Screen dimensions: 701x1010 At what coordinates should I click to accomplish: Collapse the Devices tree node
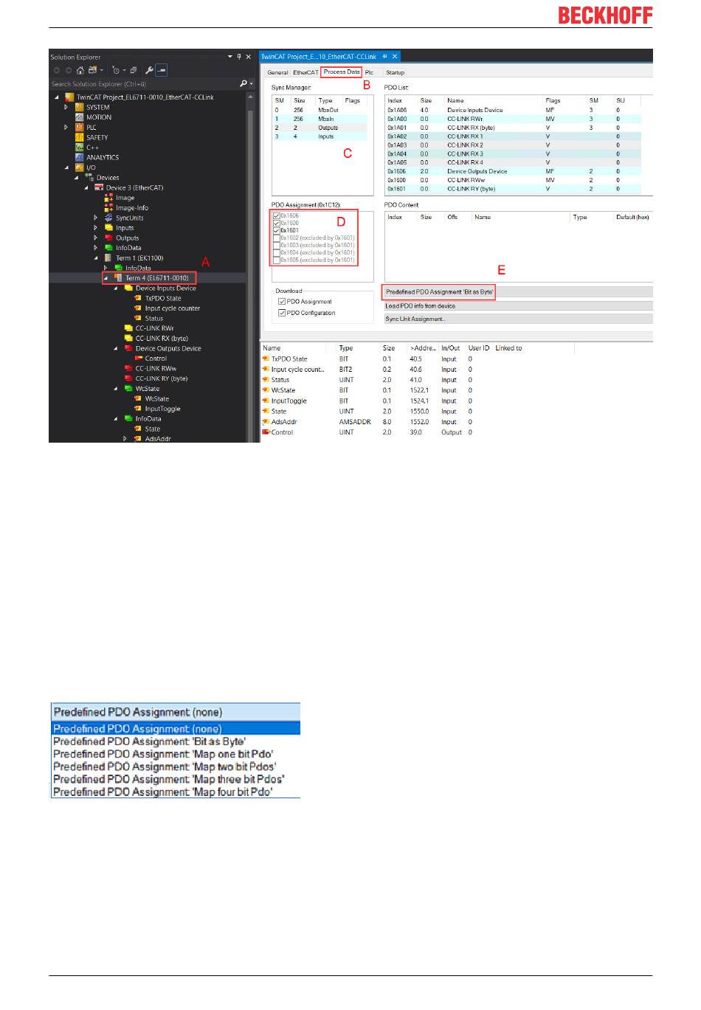pos(76,177)
